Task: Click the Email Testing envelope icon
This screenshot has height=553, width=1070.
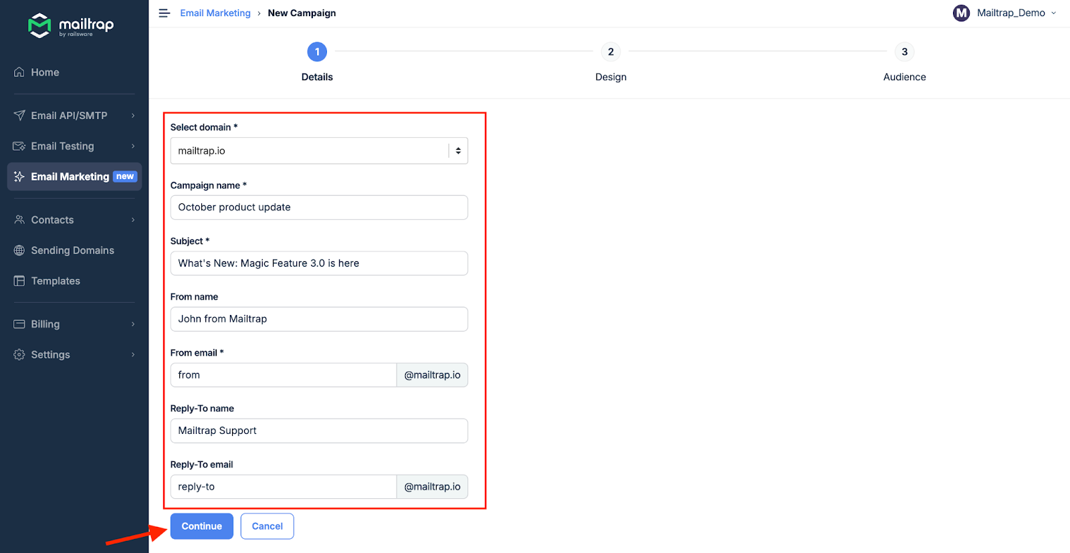Action: click(19, 146)
